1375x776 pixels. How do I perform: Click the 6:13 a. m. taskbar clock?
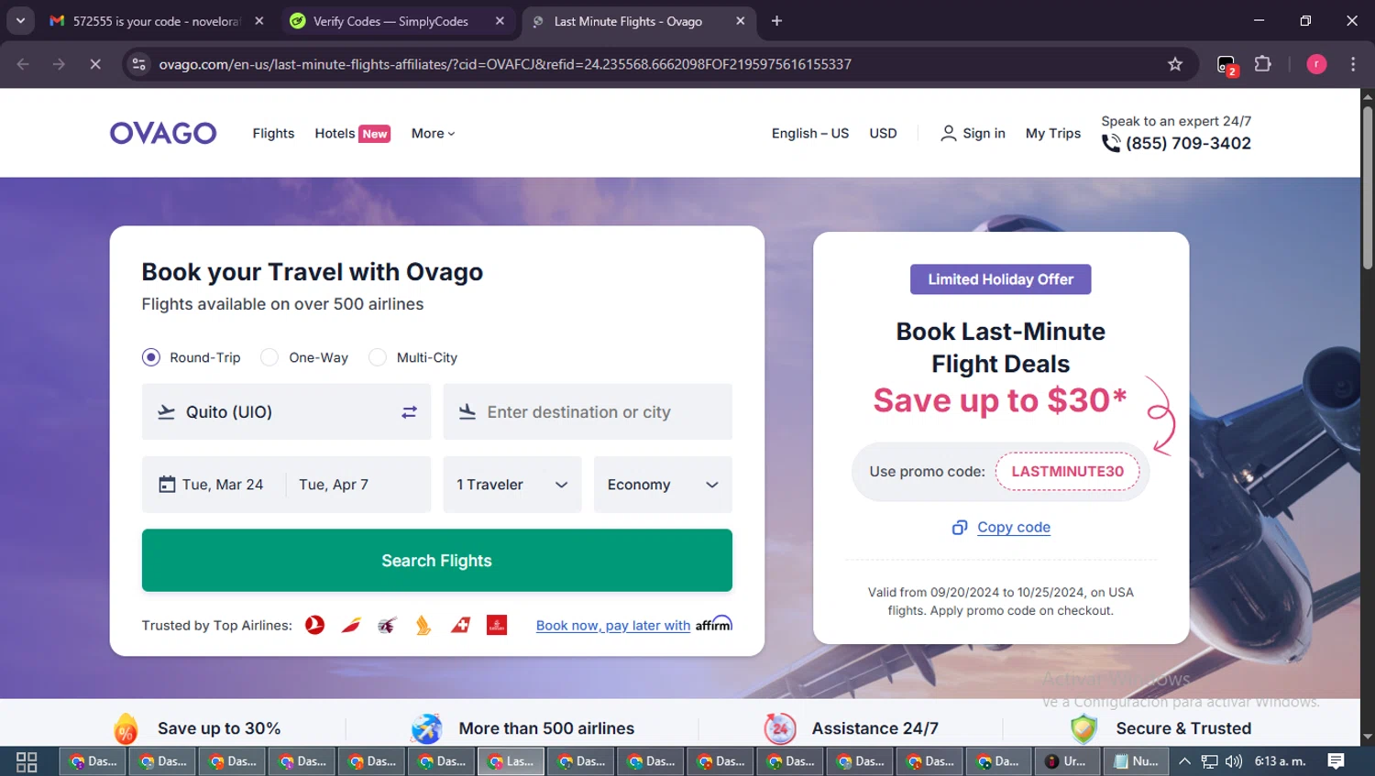point(1281,761)
